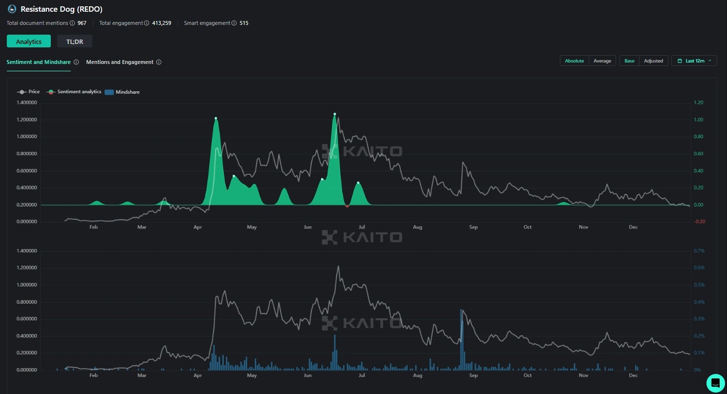Image resolution: width=727 pixels, height=394 pixels.
Task: Click the 0.3% mindshare axis label
Action: 699,319
